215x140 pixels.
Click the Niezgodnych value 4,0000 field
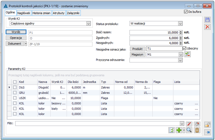[154, 43]
